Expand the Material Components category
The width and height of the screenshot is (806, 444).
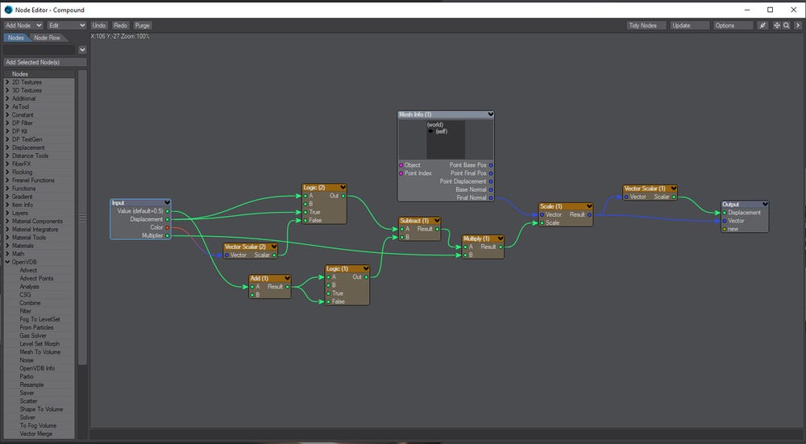7,222
